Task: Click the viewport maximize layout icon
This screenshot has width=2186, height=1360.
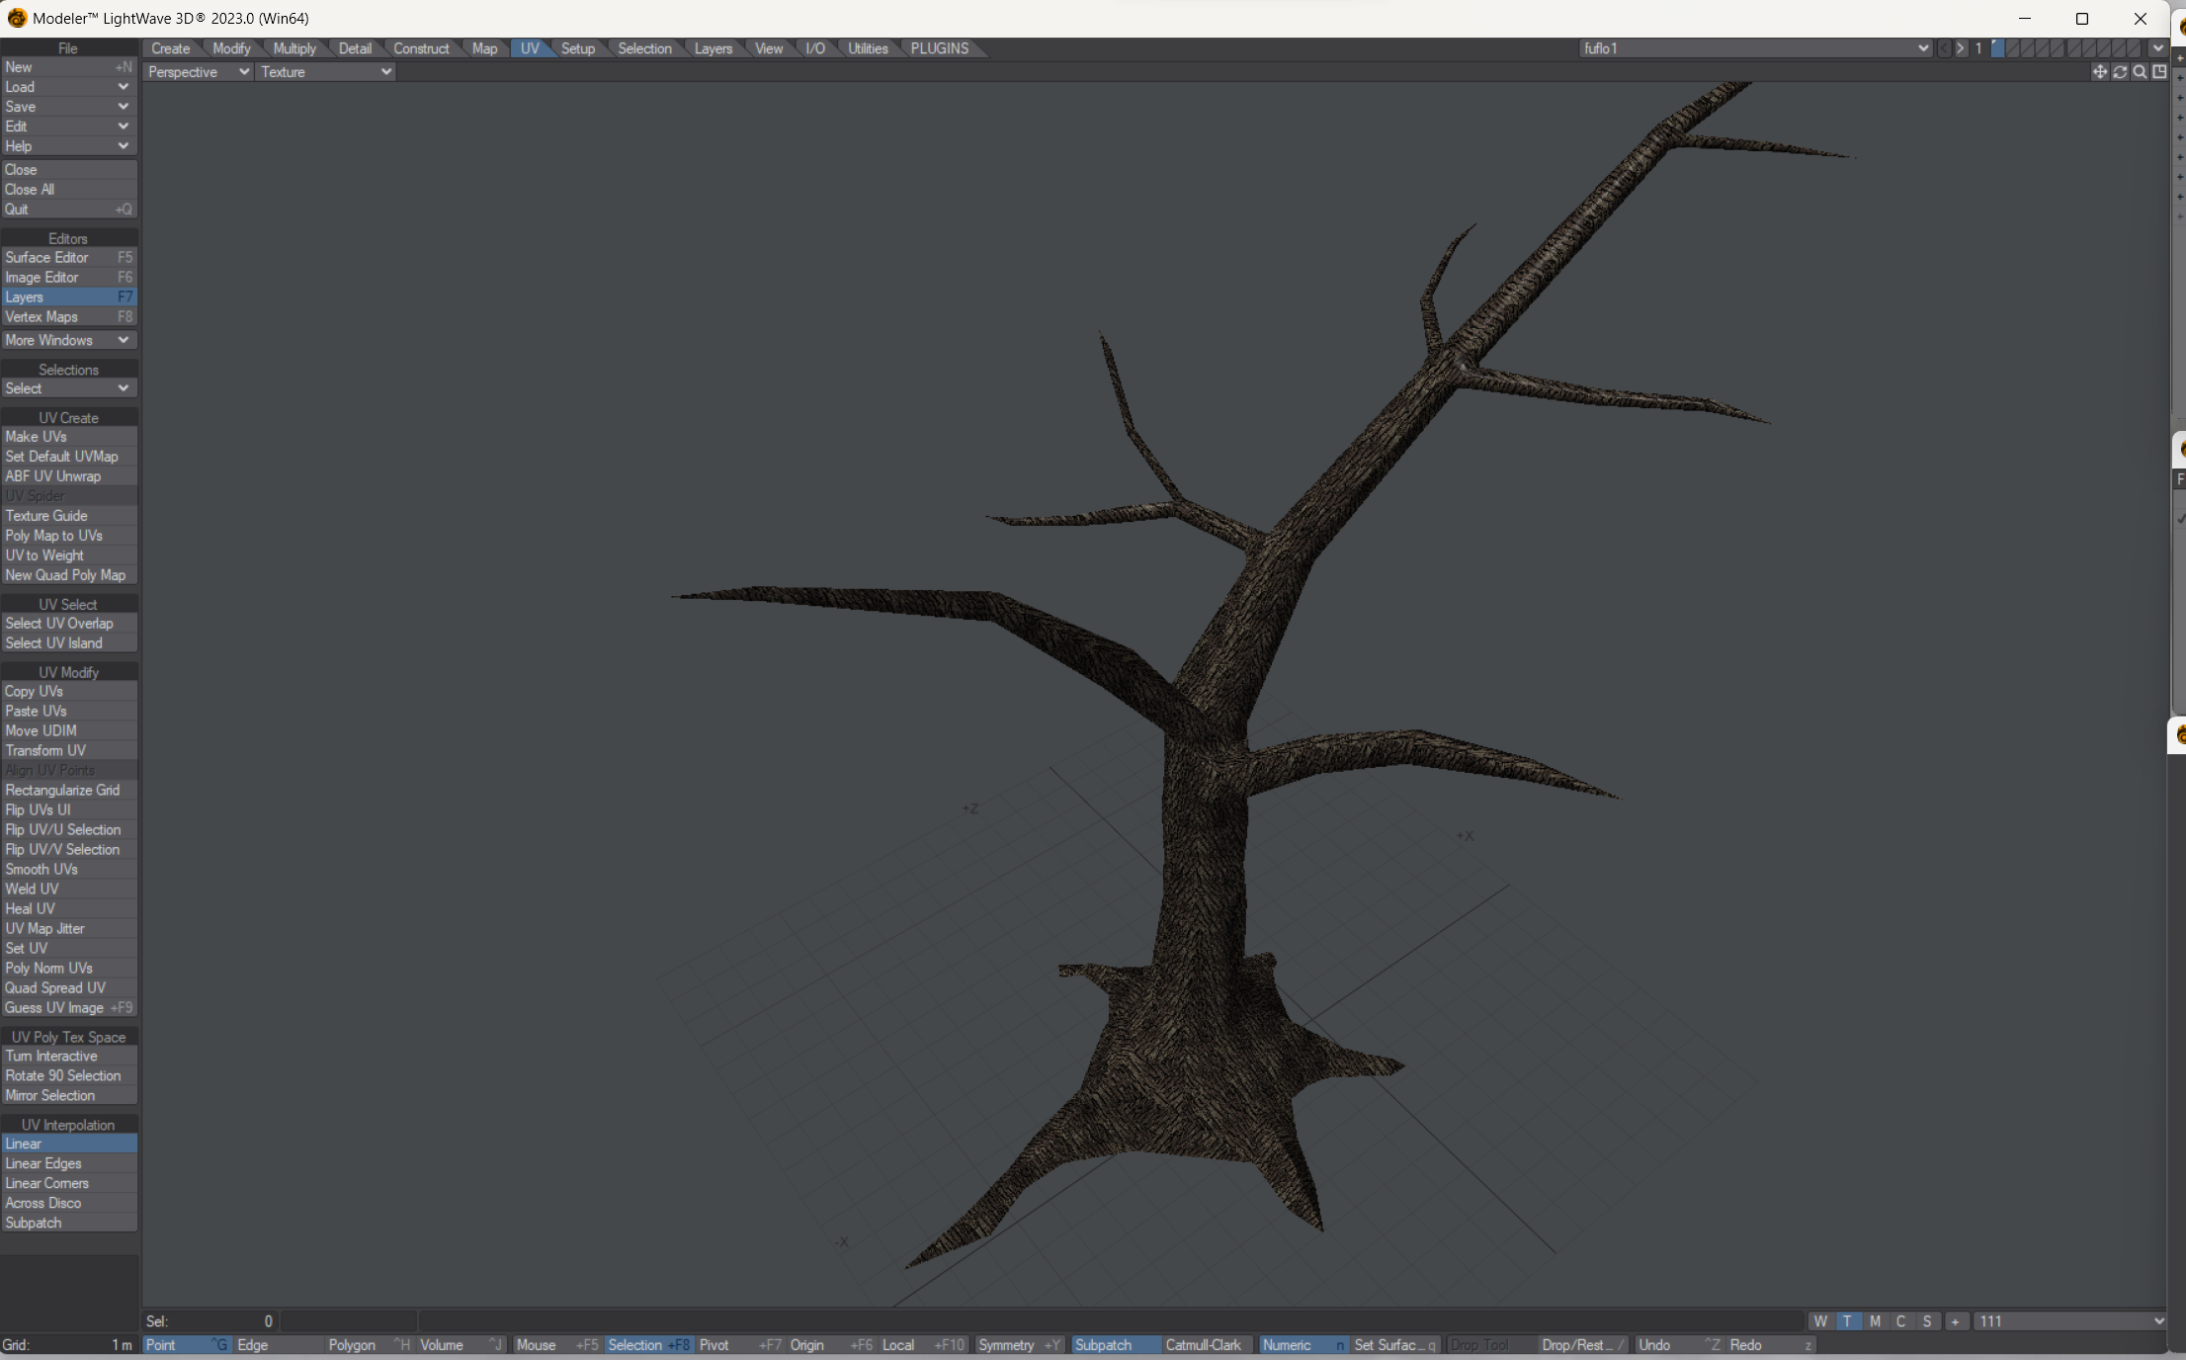Action: (x=2159, y=72)
